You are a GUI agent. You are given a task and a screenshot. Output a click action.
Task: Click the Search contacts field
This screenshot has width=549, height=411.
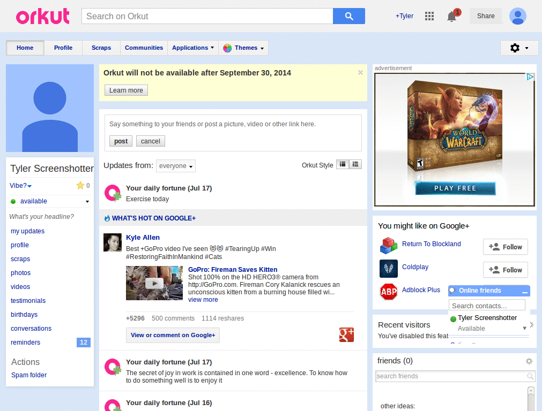487,306
